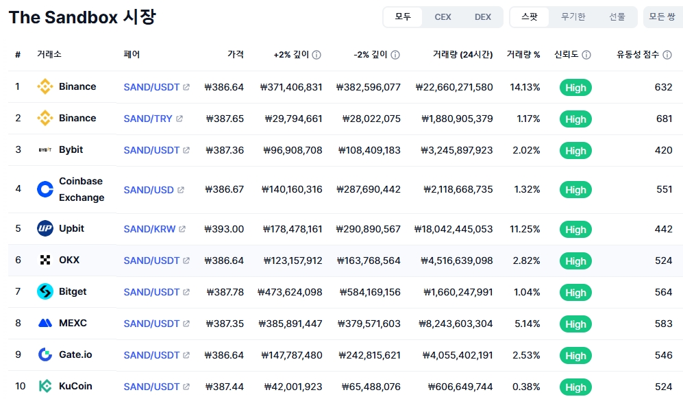Click Gate.io -2% depth ₩242,815,621
This screenshot has height=399, width=683.
369,355
